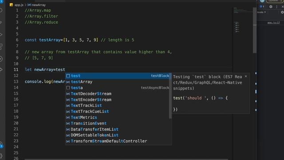284x160 pixels.
Task: Place cursor in '//Array.reduce' comment
Action: pyautogui.click(x=41, y=22)
